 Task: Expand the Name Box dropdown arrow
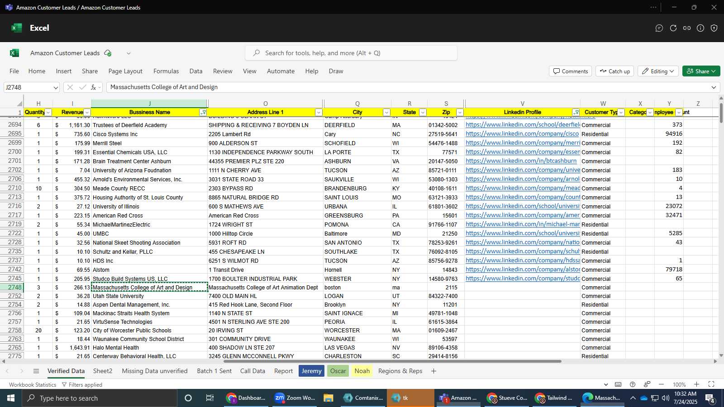tap(55, 87)
